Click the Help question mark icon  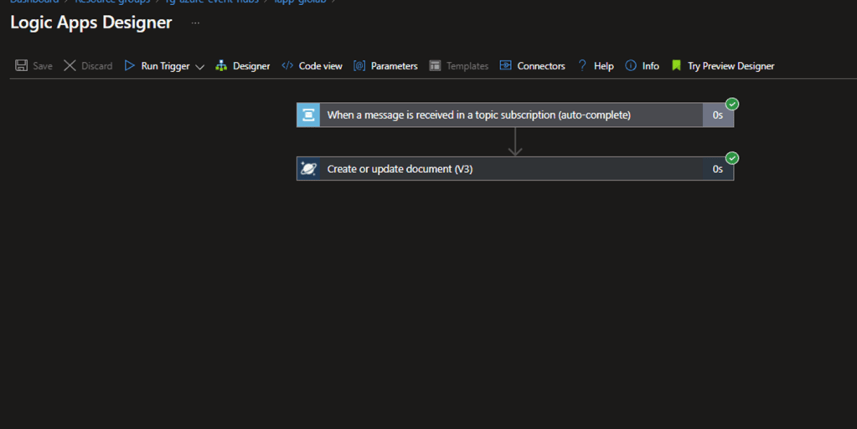582,66
